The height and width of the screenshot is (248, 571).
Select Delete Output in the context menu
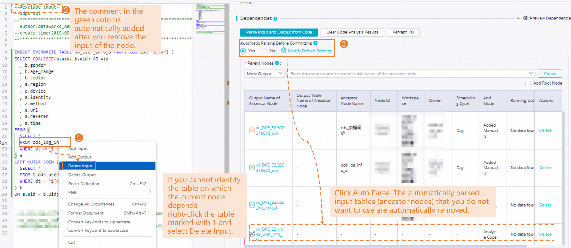pyautogui.click(x=82, y=175)
